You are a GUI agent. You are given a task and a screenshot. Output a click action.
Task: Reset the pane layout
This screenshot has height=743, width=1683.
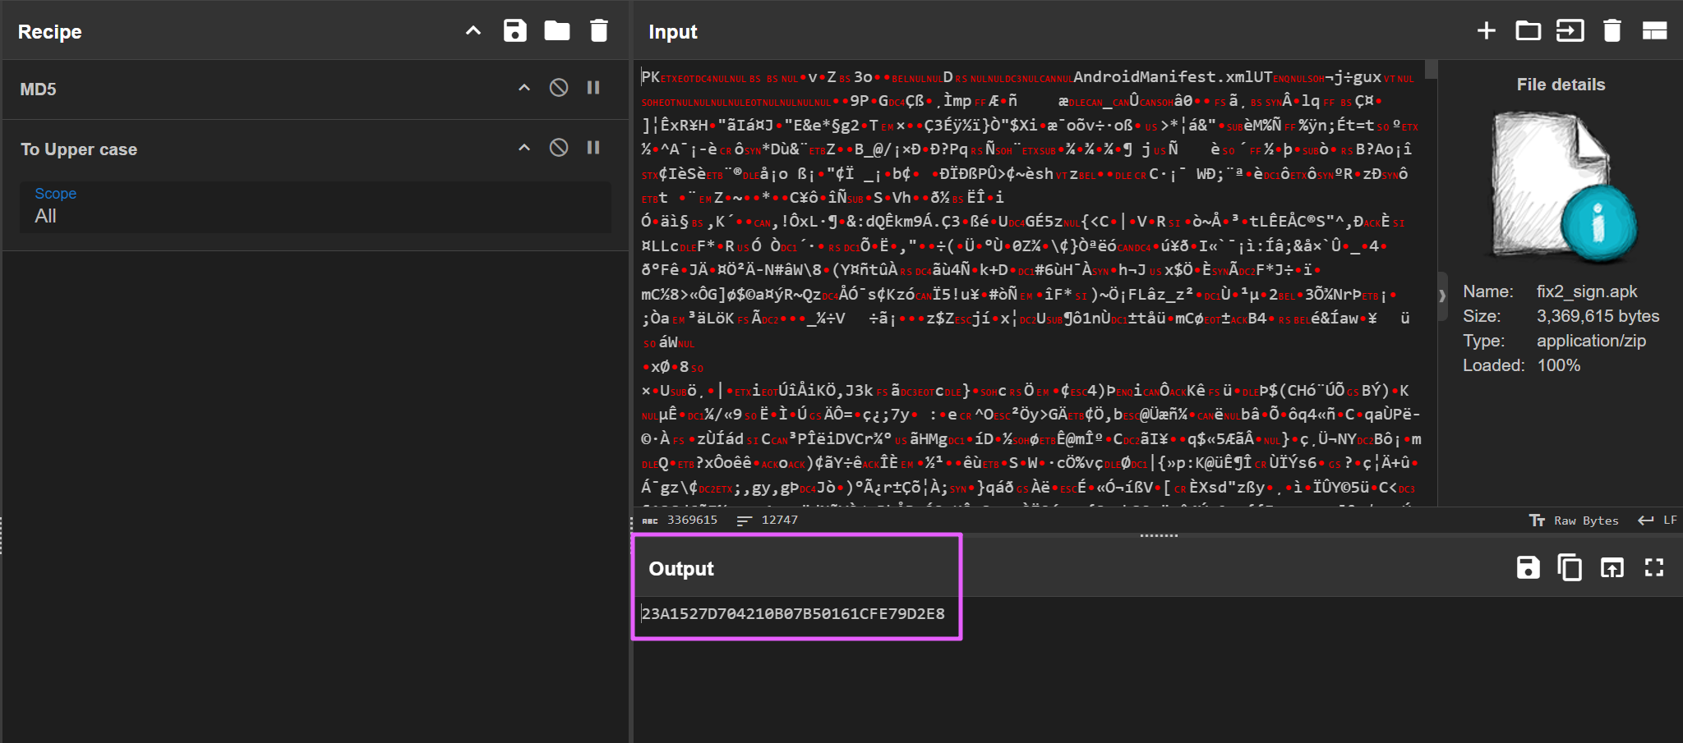[x=1654, y=31]
